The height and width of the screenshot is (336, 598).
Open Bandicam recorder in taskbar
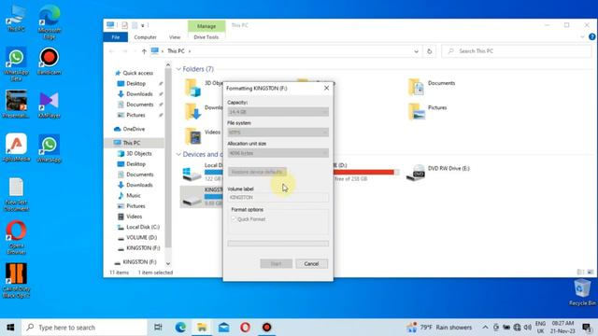[x=266, y=328]
